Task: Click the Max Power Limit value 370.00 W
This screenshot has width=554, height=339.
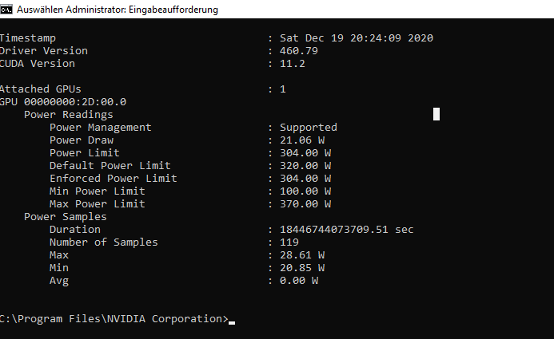Action: coord(305,204)
